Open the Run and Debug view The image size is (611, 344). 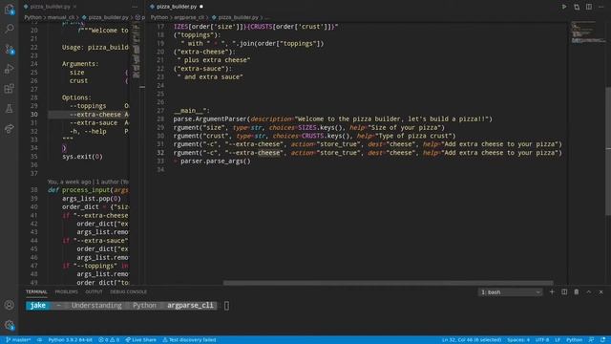pos(9,69)
